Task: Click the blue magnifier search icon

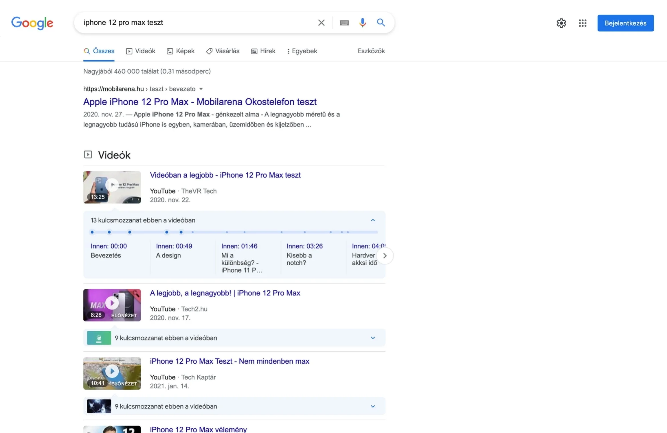Action: coord(381,23)
